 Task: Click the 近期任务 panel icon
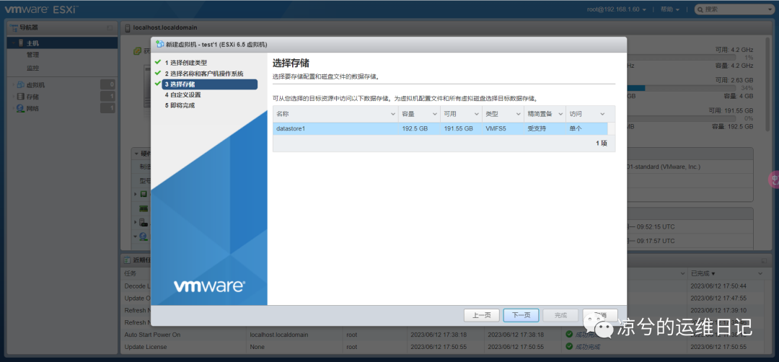[128, 260]
